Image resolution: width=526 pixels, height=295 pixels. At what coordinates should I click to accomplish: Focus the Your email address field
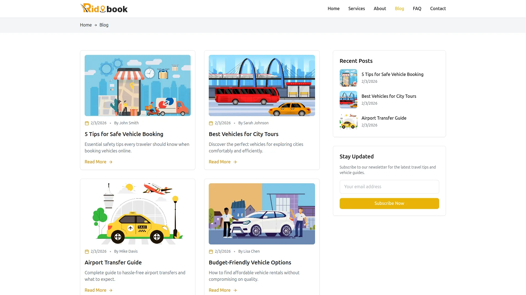click(389, 187)
